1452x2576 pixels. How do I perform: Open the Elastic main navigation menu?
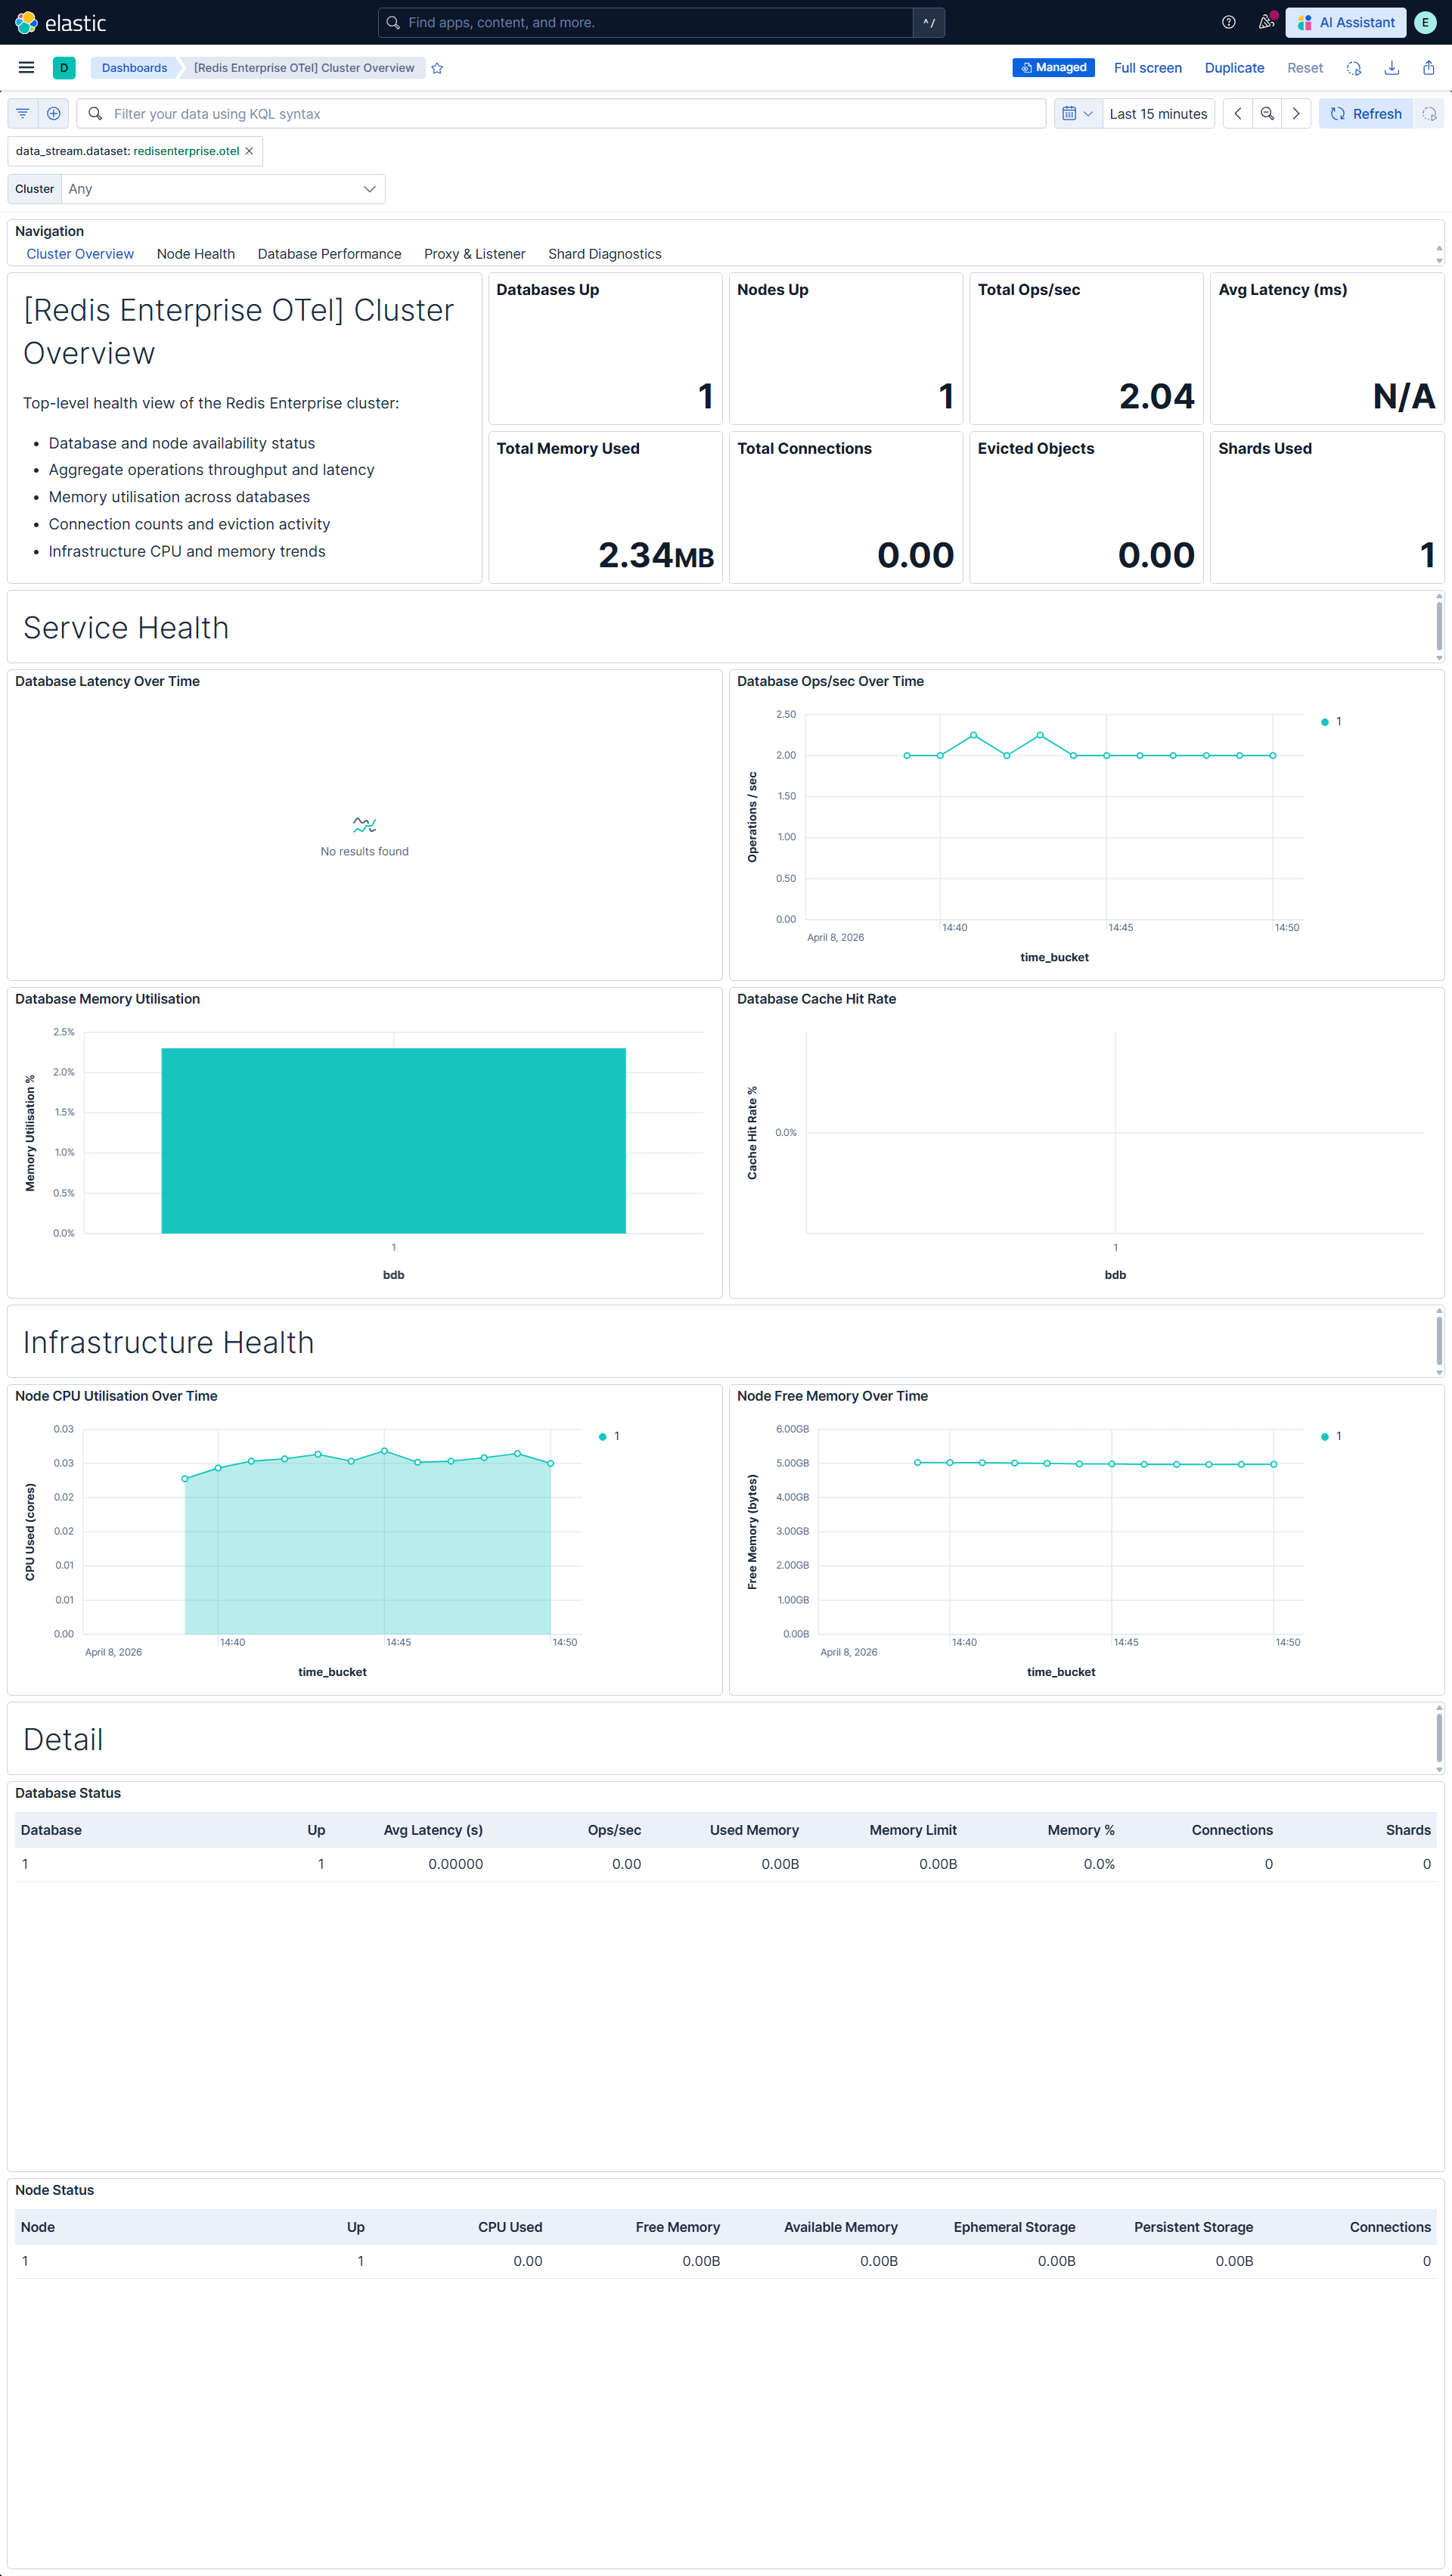tap(26, 67)
